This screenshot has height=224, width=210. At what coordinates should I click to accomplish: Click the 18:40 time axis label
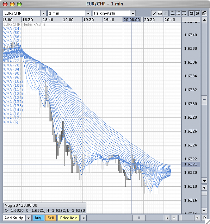[48, 20]
